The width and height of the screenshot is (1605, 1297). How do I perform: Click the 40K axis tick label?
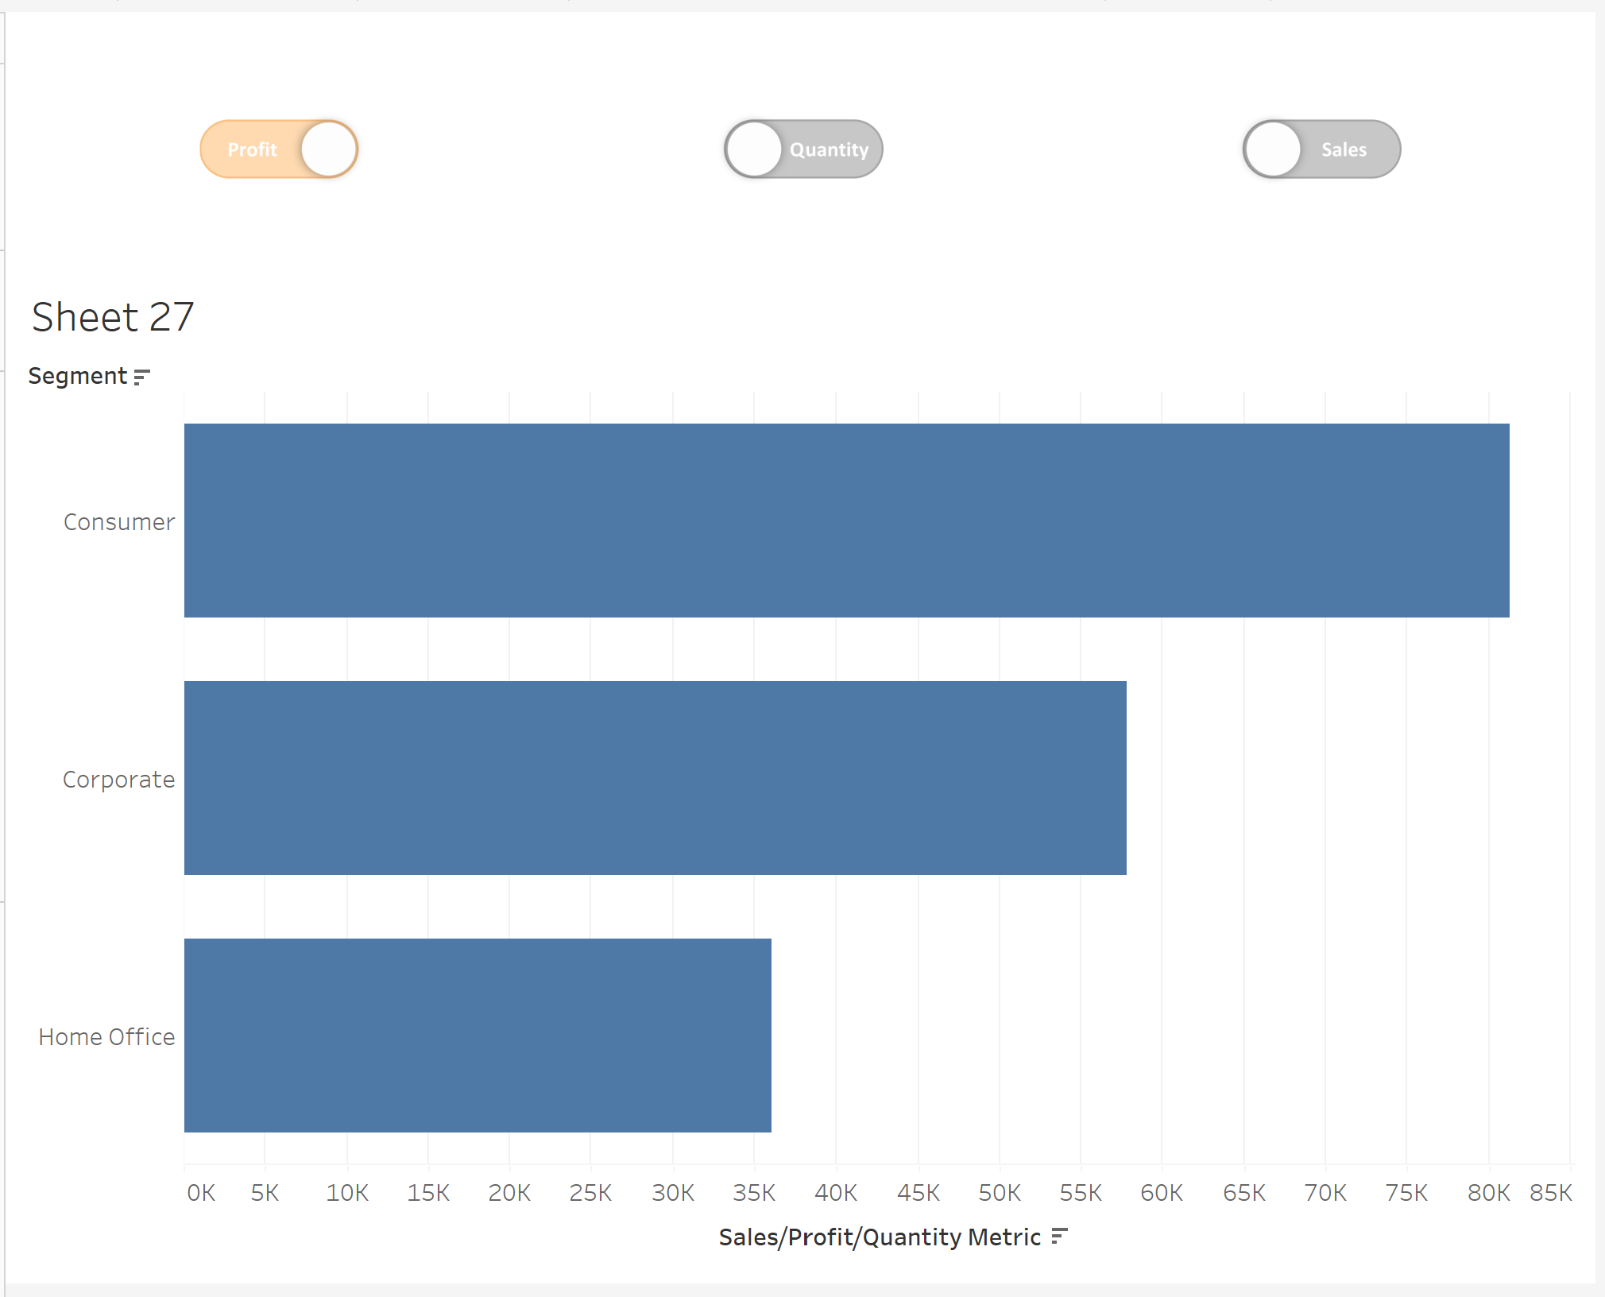pyautogui.click(x=836, y=1193)
